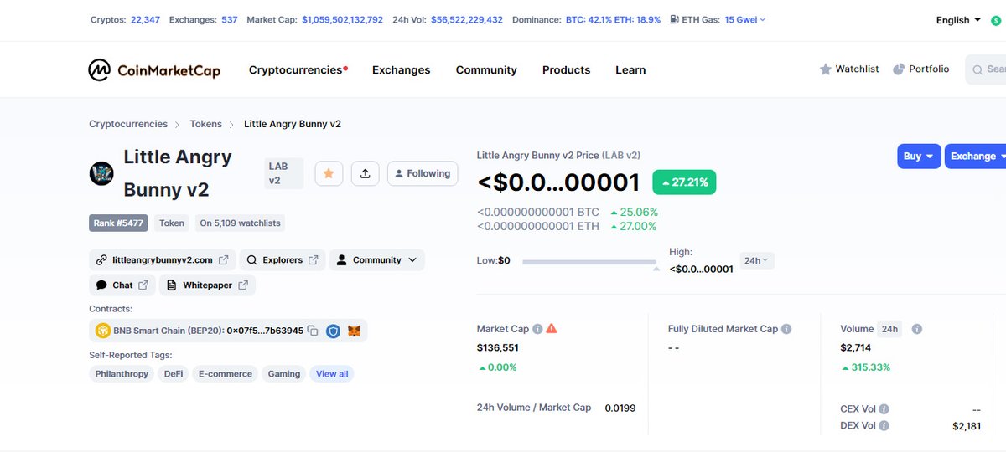Open the Buy dropdown button
1006x457 pixels.
(919, 156)
